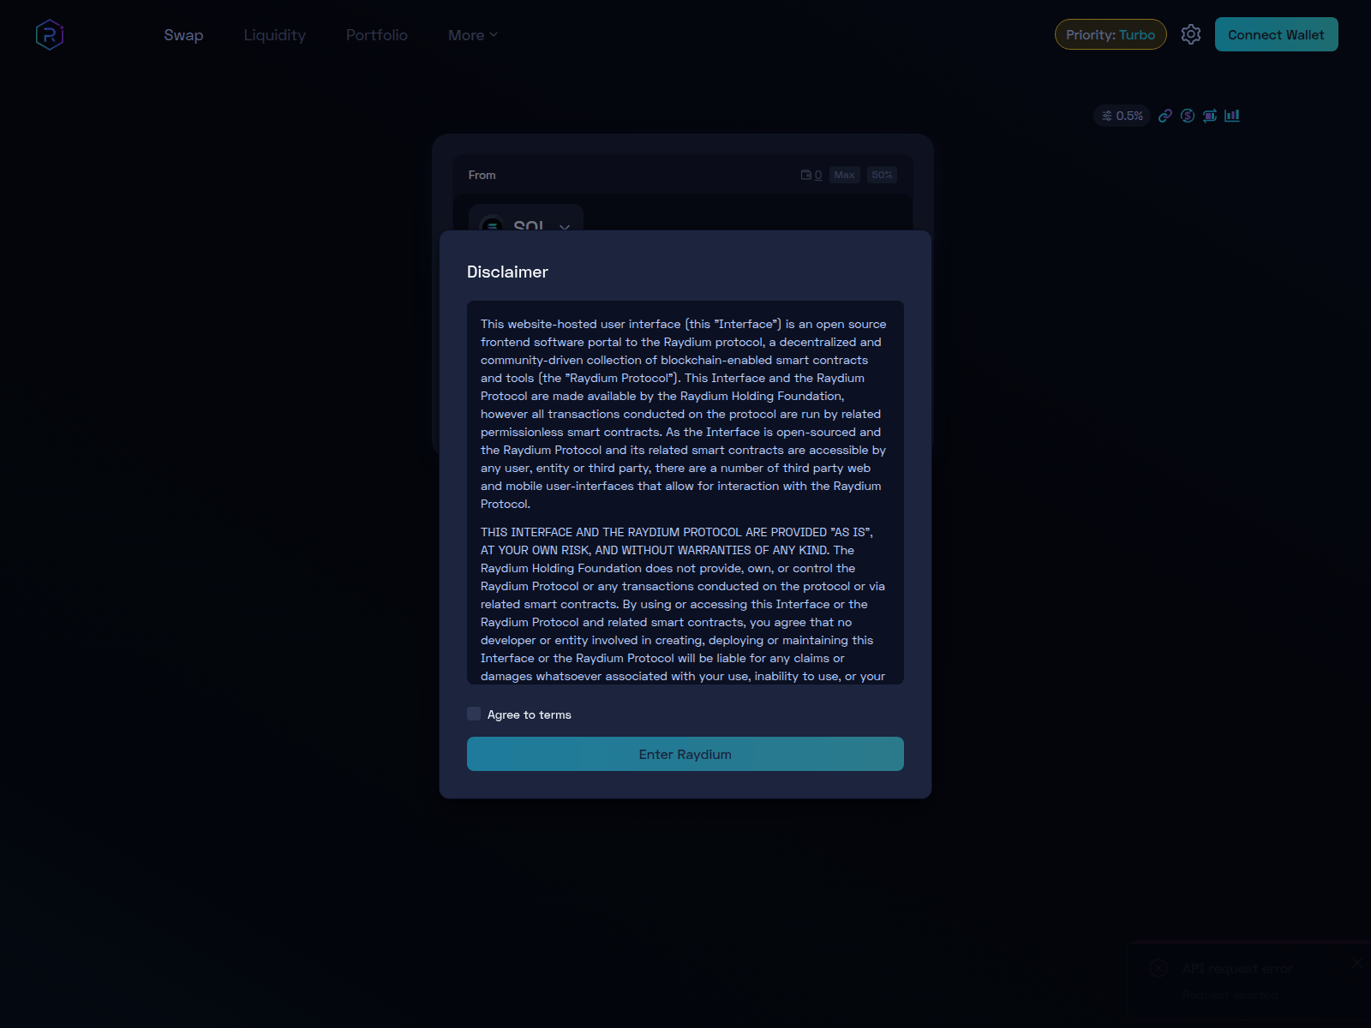Click the swap-arrows battery icon

tap(1210, 116)
